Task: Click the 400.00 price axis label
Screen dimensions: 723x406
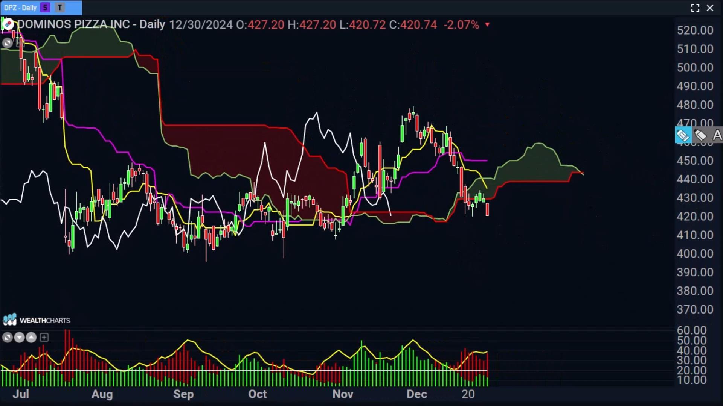Action: [695, 254]
